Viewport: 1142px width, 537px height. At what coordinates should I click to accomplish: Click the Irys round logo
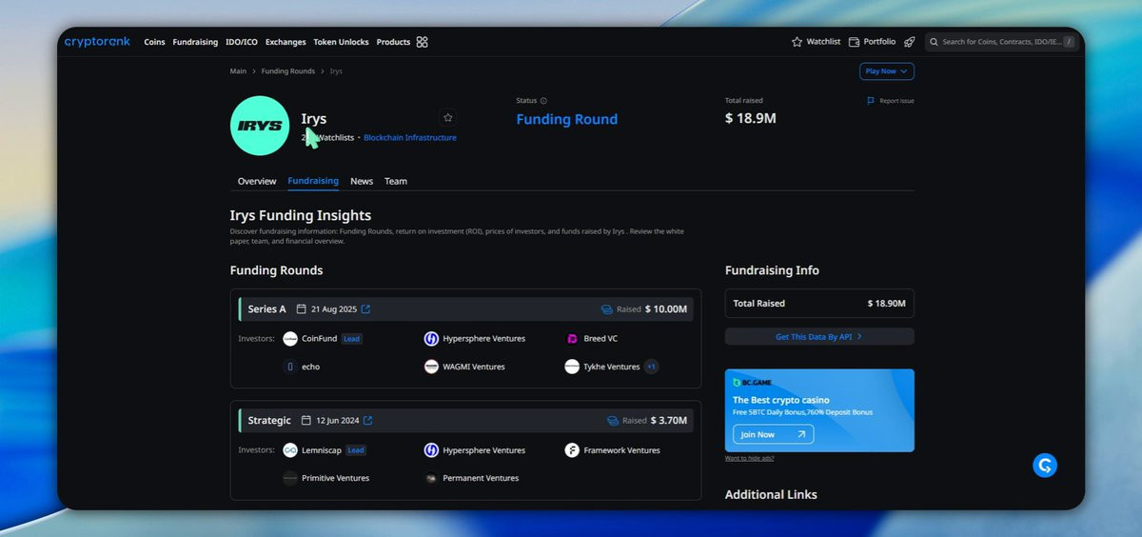coord(260,126)
